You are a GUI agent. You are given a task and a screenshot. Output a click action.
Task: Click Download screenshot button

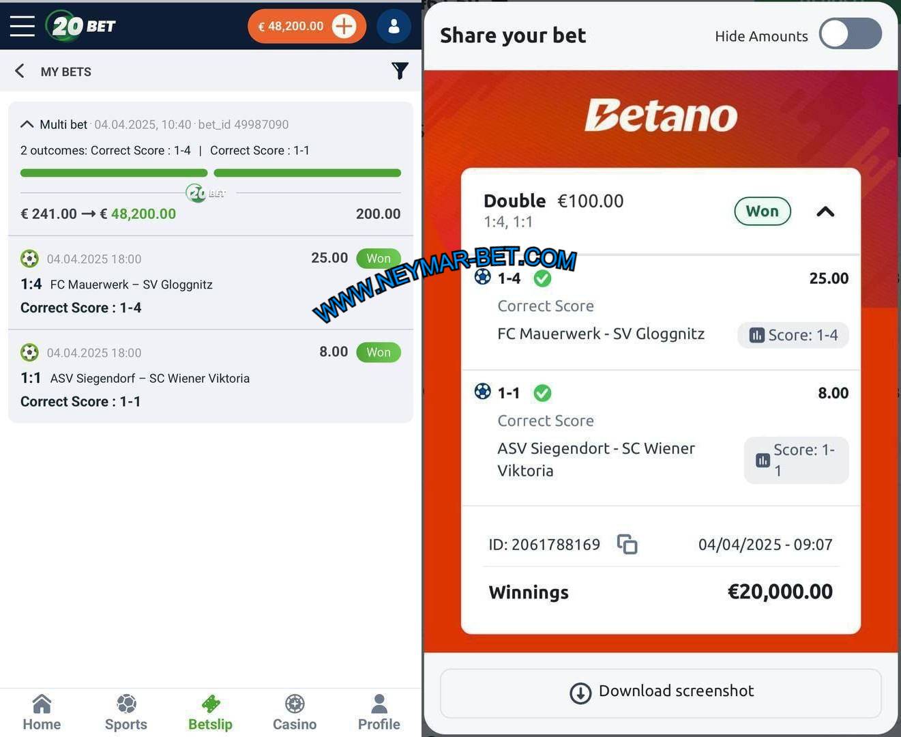661,693
